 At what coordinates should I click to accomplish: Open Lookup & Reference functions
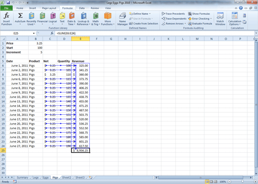(x=83, y=19)
